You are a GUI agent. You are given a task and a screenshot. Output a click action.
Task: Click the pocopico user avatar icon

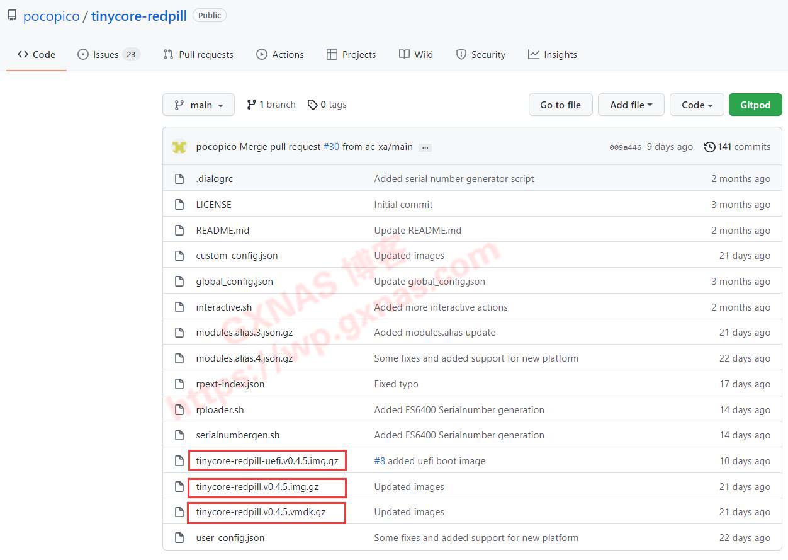point(179,147)
